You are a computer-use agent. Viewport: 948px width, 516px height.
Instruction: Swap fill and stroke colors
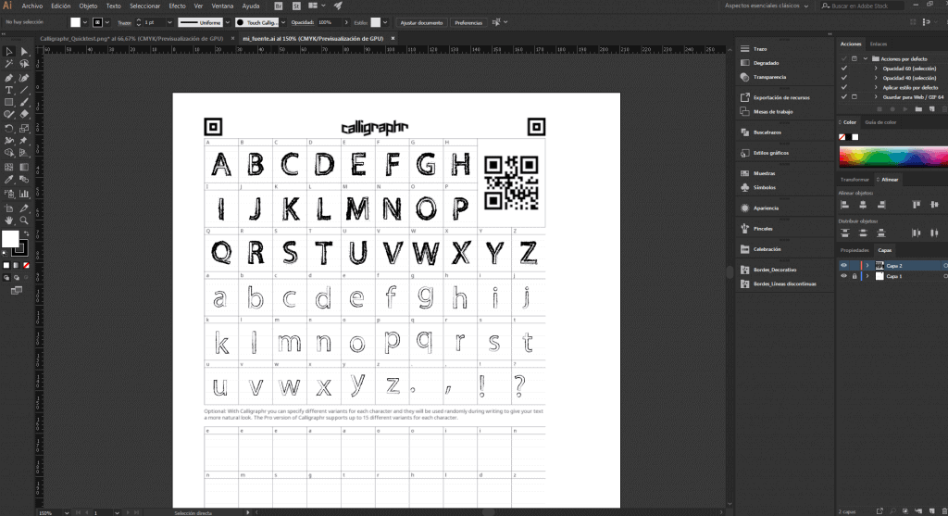[26, 233]
